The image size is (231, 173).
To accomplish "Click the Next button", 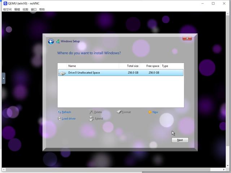I will pyautogui.click(x=180, y=140).
